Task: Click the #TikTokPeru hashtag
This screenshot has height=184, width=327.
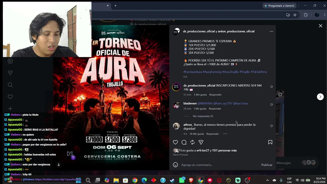Action: click(x=259, y=72)
